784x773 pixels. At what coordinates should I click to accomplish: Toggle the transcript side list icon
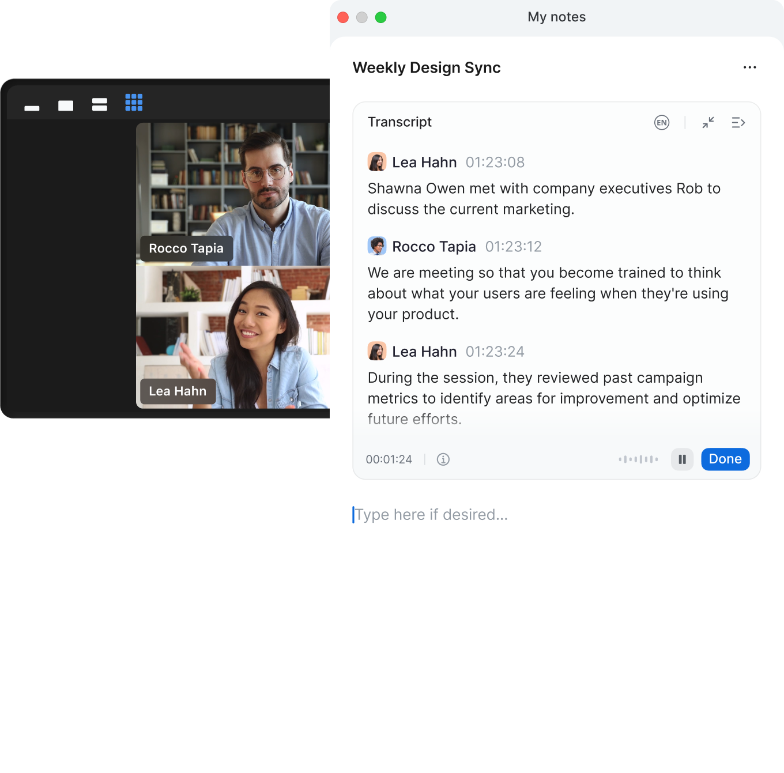pyautogui.click(x=738, y=123)
